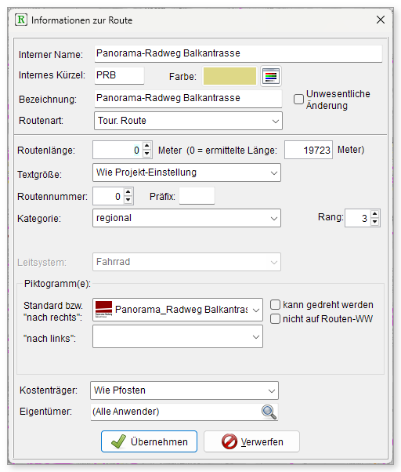
Task: Close the Informationen zur Route dialog
Action: pyautogui.click(x=381, y=20)
